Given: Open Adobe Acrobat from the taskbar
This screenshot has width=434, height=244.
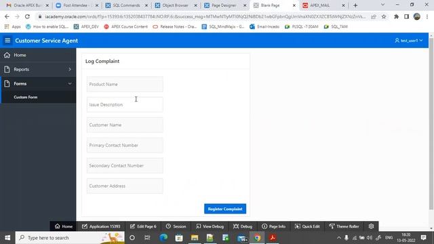Looking at the screenshot, I should click(273, 238).
